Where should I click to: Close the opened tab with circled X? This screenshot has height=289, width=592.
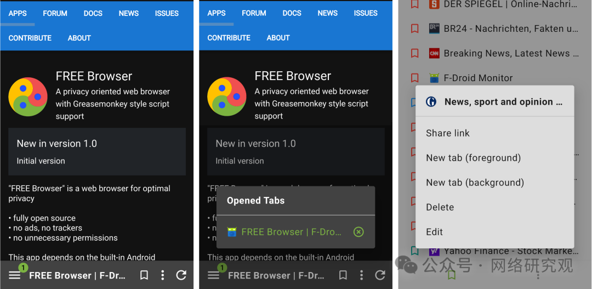pos(358,231)
